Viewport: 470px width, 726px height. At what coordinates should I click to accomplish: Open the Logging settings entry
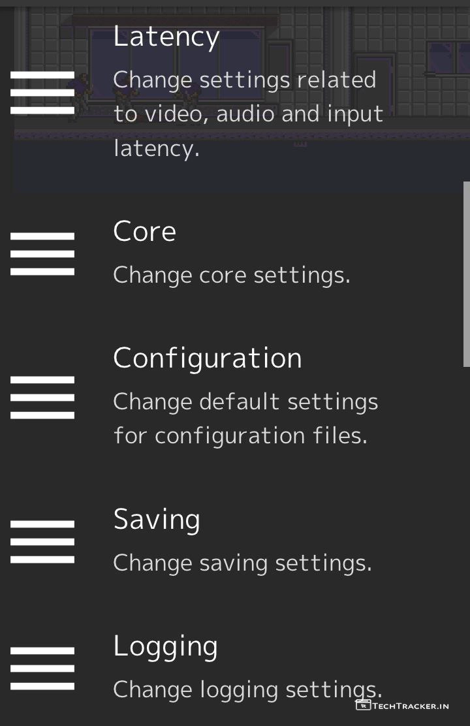(x=165, y=646)
